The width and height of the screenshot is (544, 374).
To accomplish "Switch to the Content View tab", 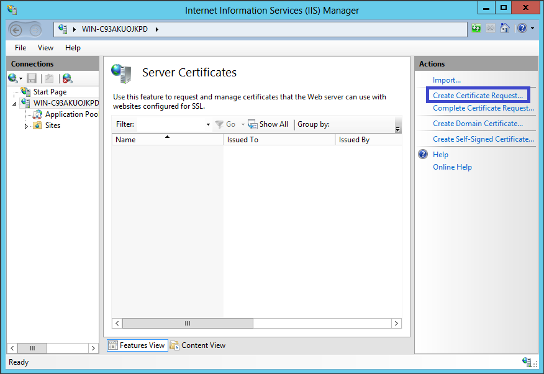I will pyautogui.click(x=197, y=345).
